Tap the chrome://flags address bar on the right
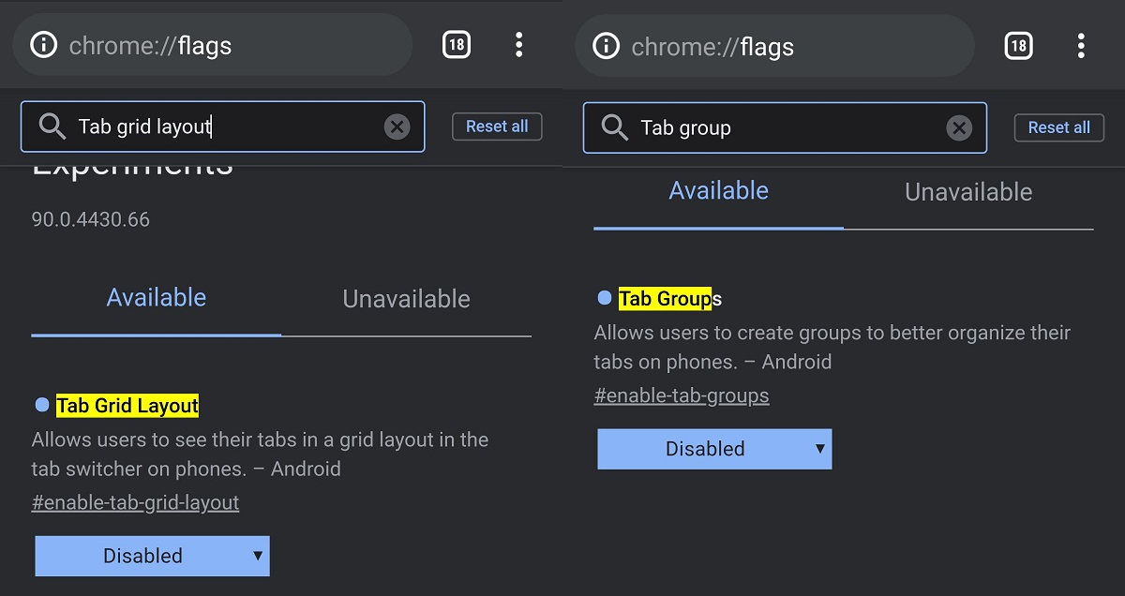The image size is (1125, 596). (x=775, y=45)
